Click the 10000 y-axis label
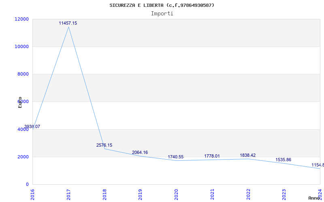 [22, 46]
